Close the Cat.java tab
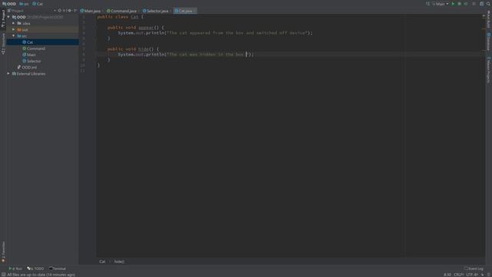The width and height of the screenshot is (492, 277). pos(194,11)
